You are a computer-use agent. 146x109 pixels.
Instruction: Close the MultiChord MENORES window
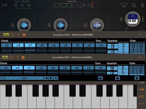[x=140, y=35]
